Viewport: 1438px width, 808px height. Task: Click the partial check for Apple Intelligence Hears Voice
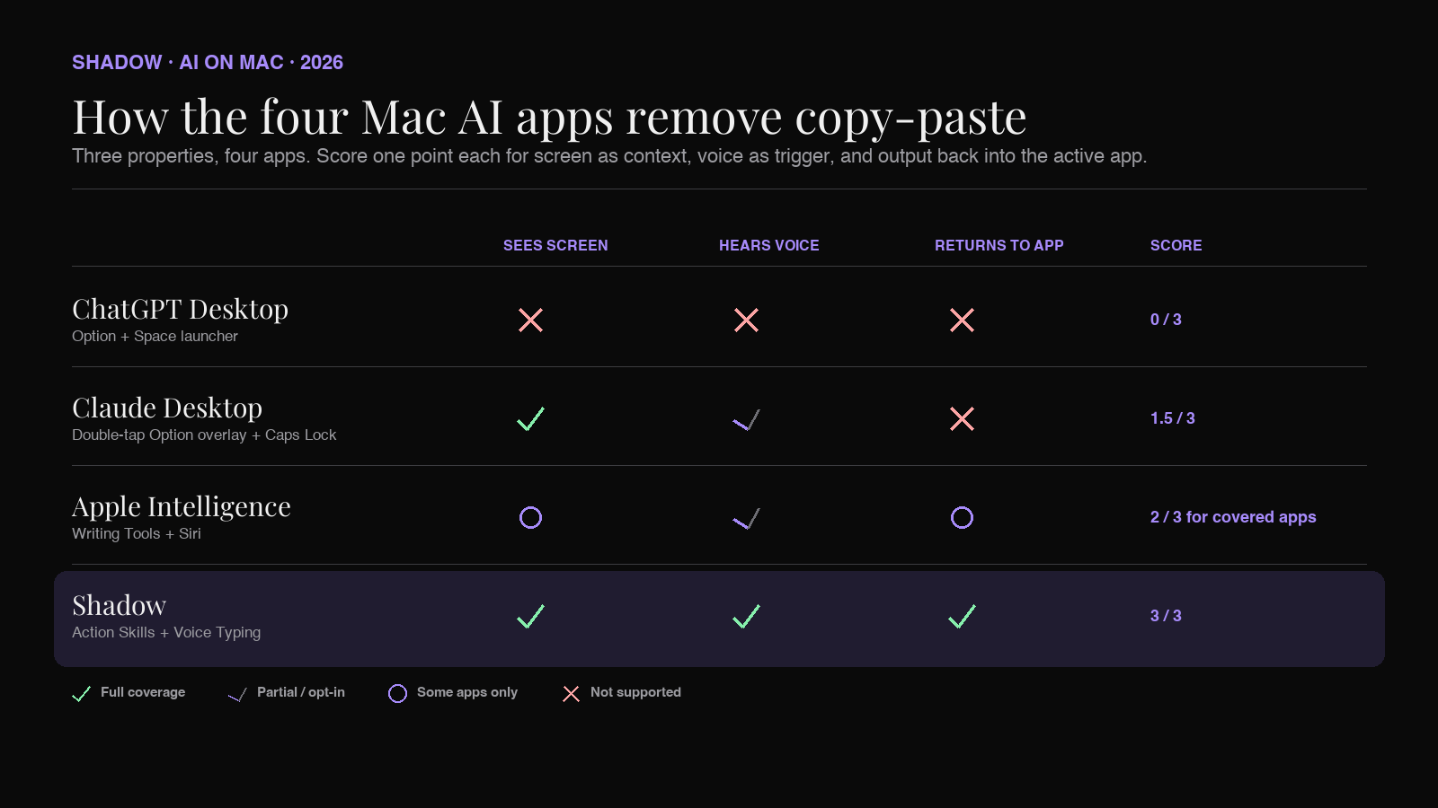[x=746, y=519]
